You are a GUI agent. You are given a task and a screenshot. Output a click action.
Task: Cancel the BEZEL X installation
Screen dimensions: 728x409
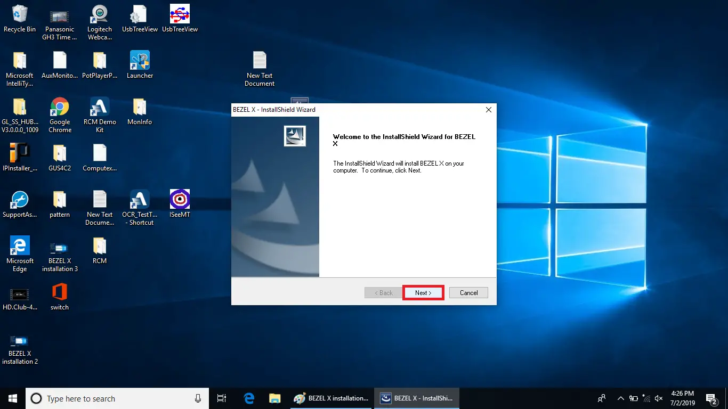coord(468,292)
